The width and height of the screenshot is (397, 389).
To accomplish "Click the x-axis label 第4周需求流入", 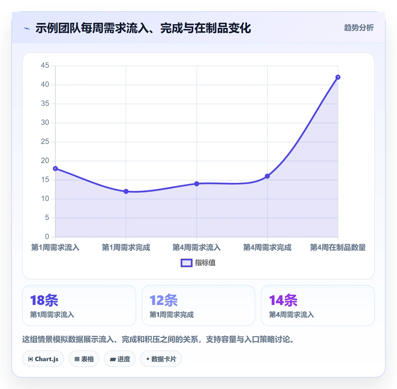I will (x=197, y=248).
